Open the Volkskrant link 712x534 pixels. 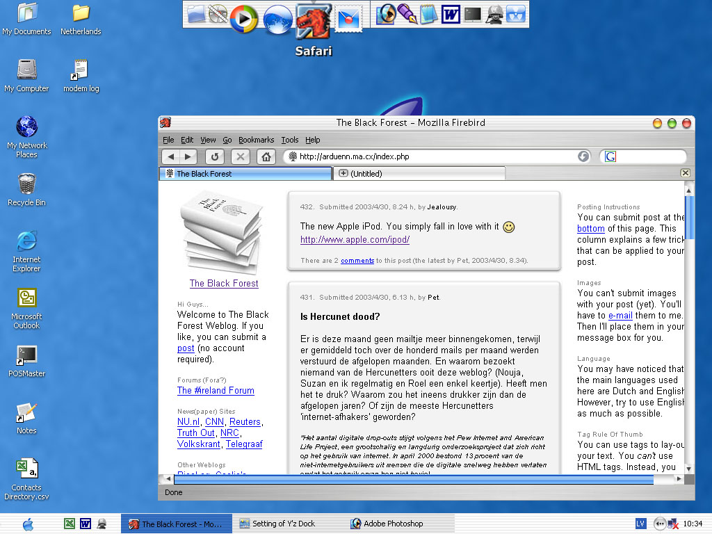(199, 444)
